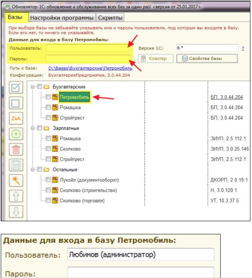This screenshot has width=252, height=278.
Task: Click version text ЗИУП, 3.0.25.146
Action: tap(230, 149)
